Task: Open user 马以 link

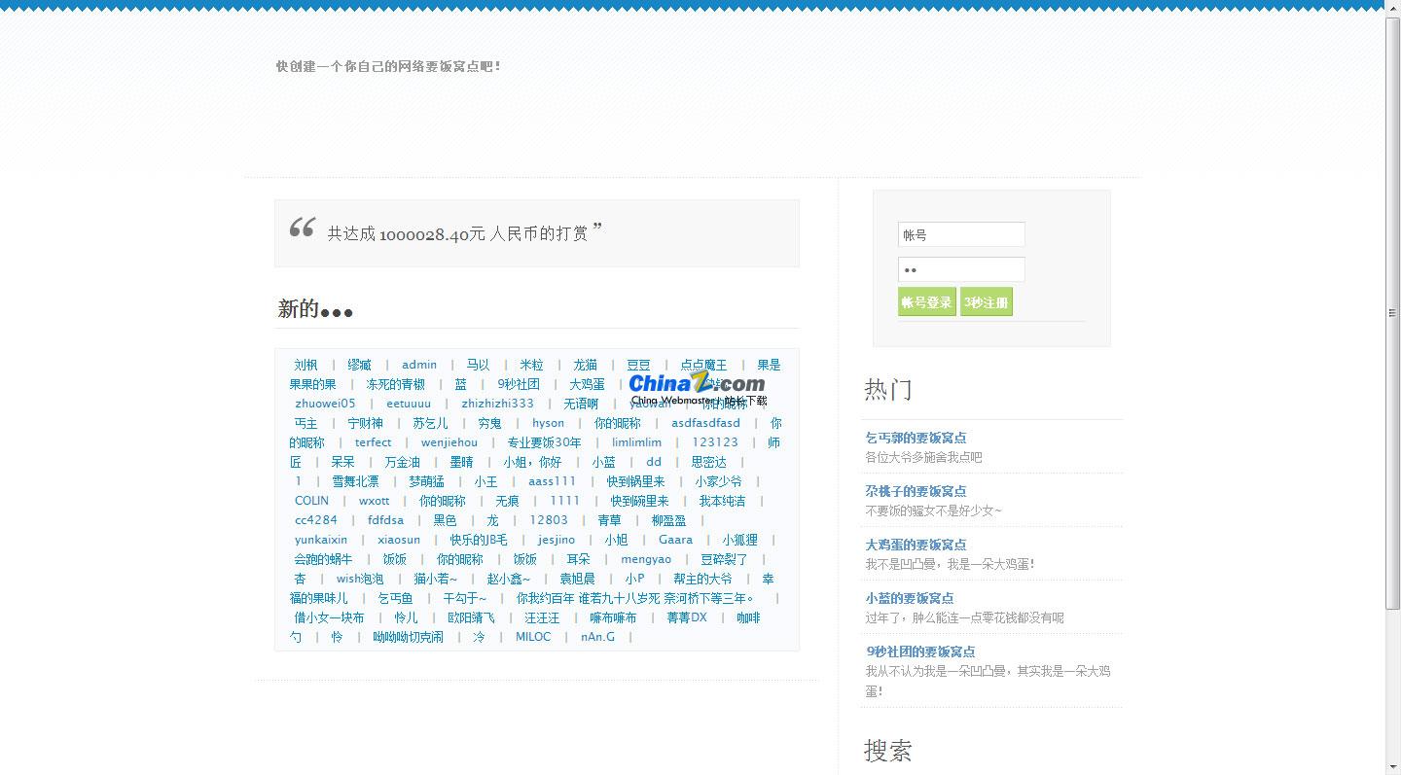Action: point(478,365)
